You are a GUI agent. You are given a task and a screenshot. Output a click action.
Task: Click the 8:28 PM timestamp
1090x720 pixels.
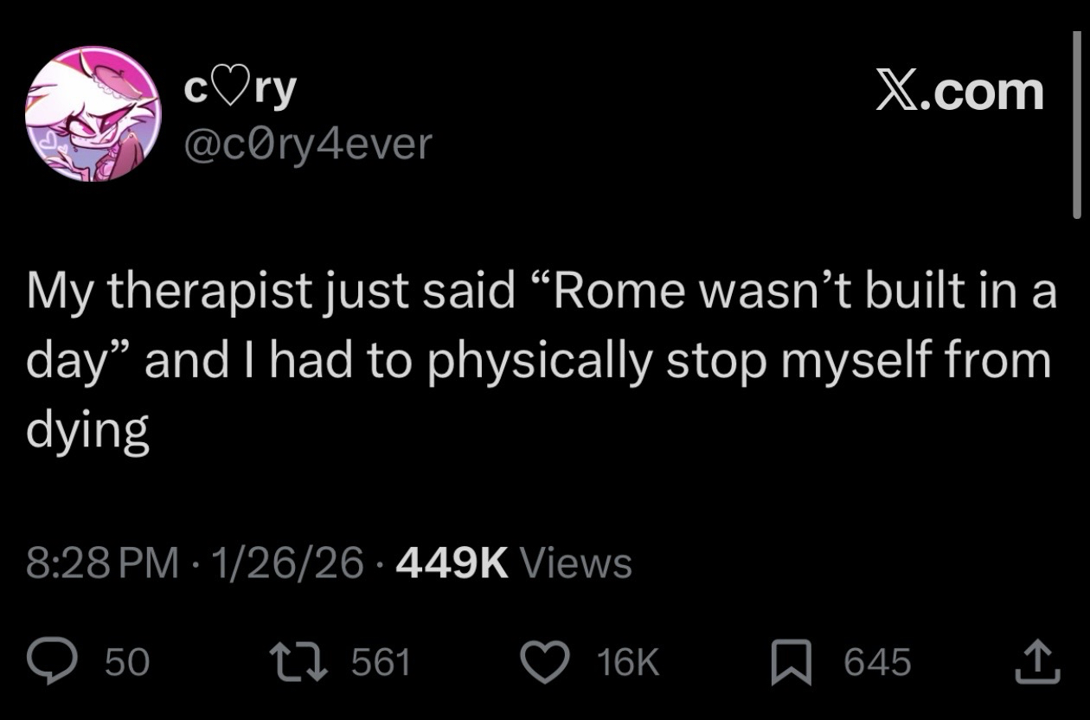tap(102, 563)
